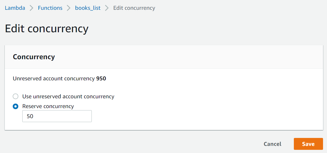Screen dimensions: 327x153
Task: Cancel the concurrency edit
Action: (272, 144)
